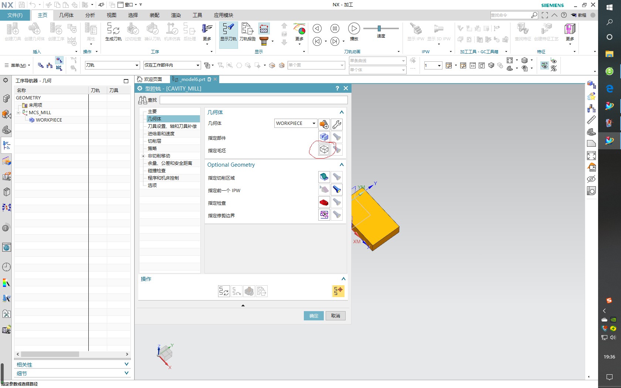The height and width of the screenshot is (388, 621).
Task: Switch to the 应用模块 ribbon tab
Action: point(224,15)
